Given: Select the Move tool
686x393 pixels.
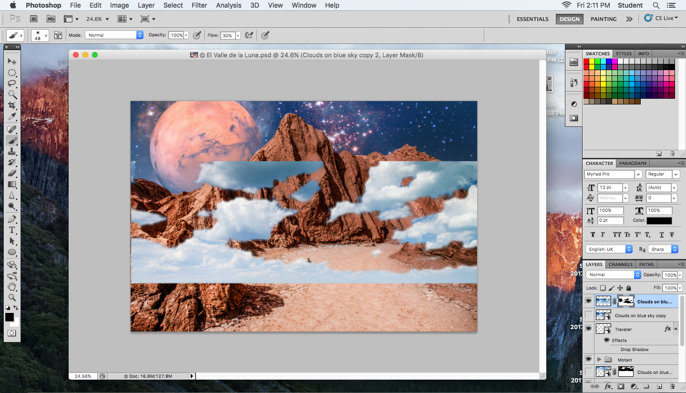Looking at the screenshot, I should point(12,62).
